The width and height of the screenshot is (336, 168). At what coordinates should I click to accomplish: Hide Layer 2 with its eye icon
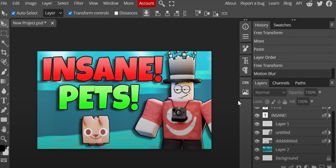pos(257,150)
